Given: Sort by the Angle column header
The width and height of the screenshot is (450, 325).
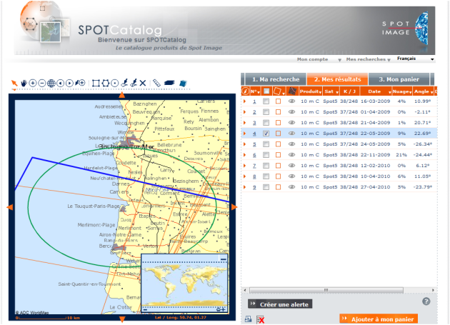Looking at the screenshot, I should [424, 91].
